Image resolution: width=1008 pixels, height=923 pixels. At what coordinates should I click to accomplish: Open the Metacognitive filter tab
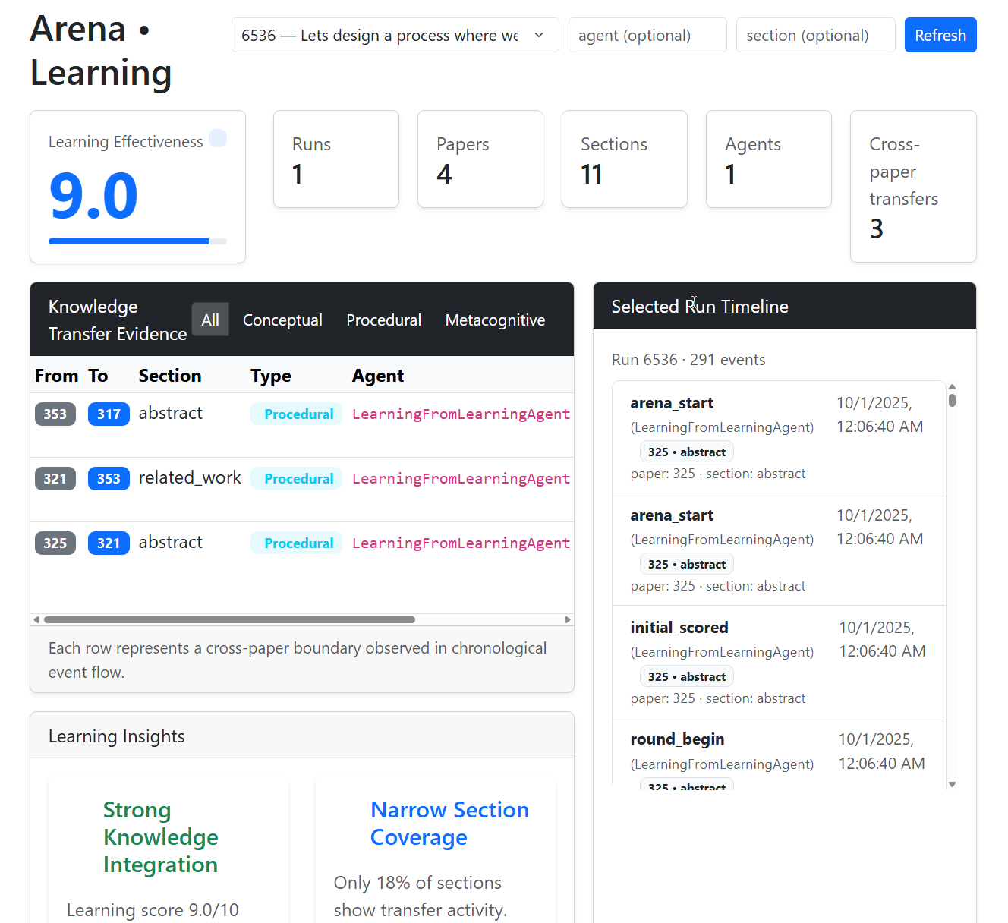495,320
